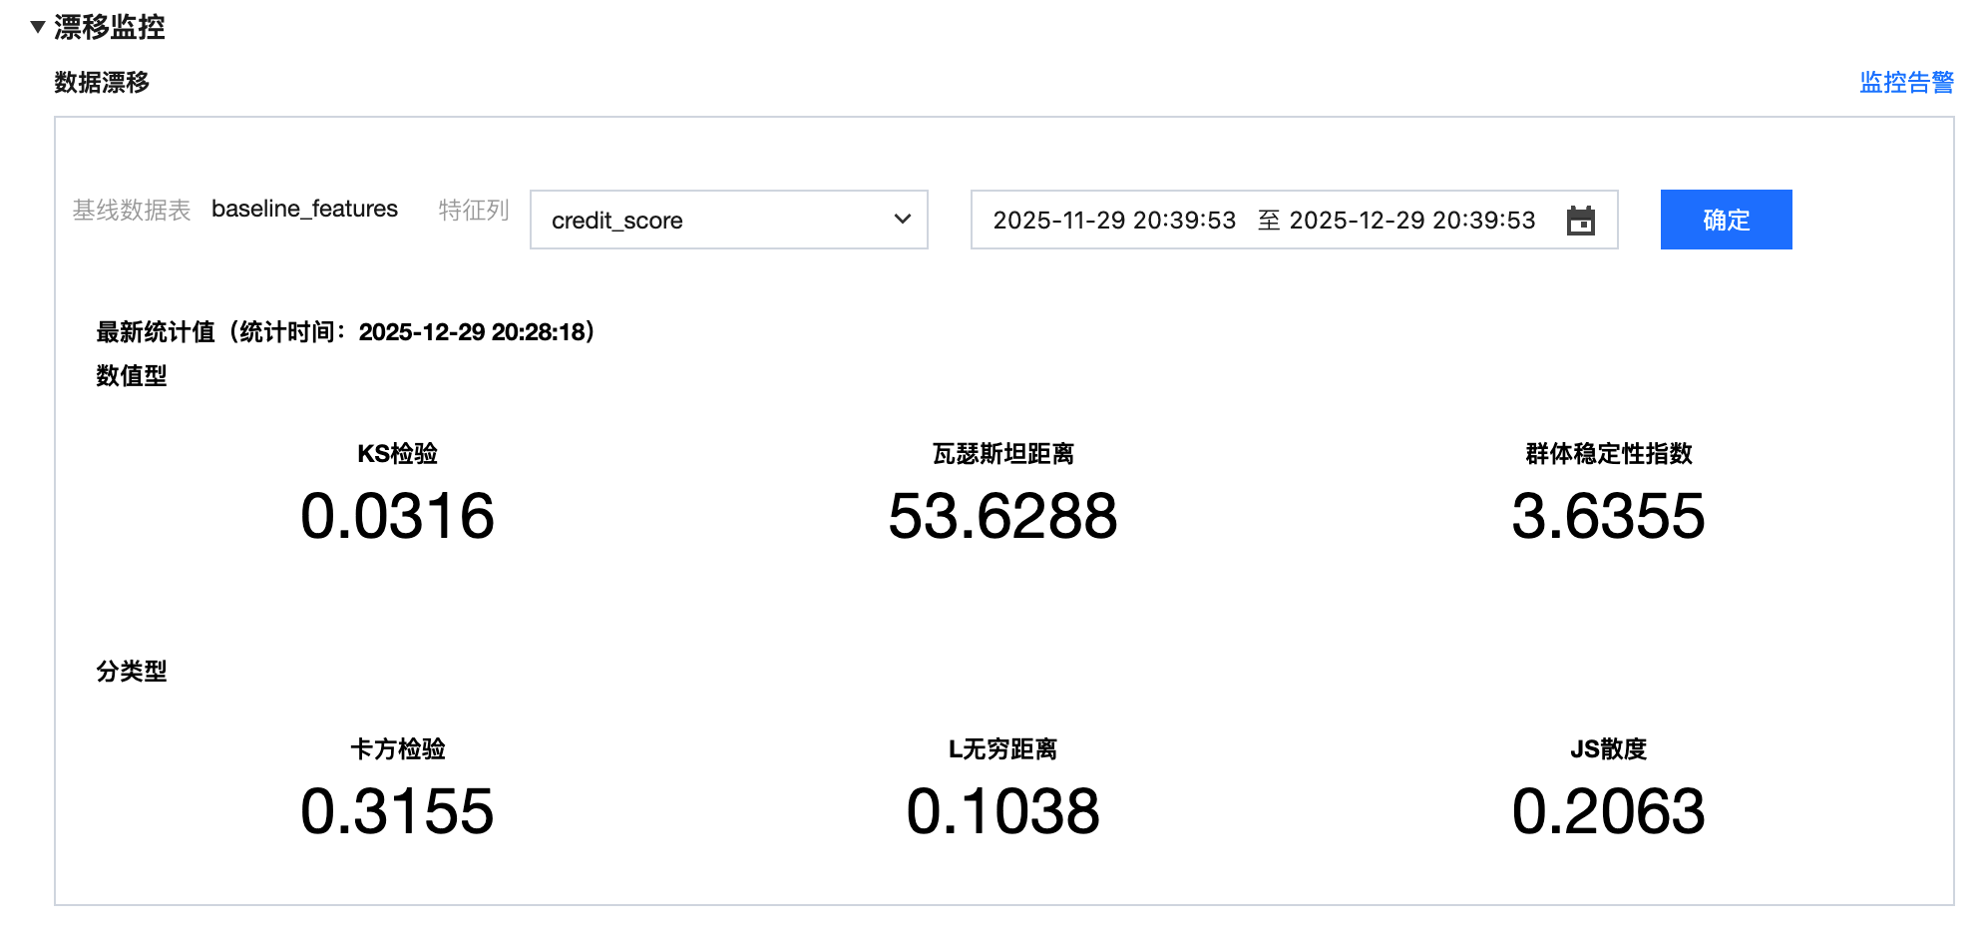Click the 最新统计值 timestamp line
1983x948 pixels.
coord(345,332)
